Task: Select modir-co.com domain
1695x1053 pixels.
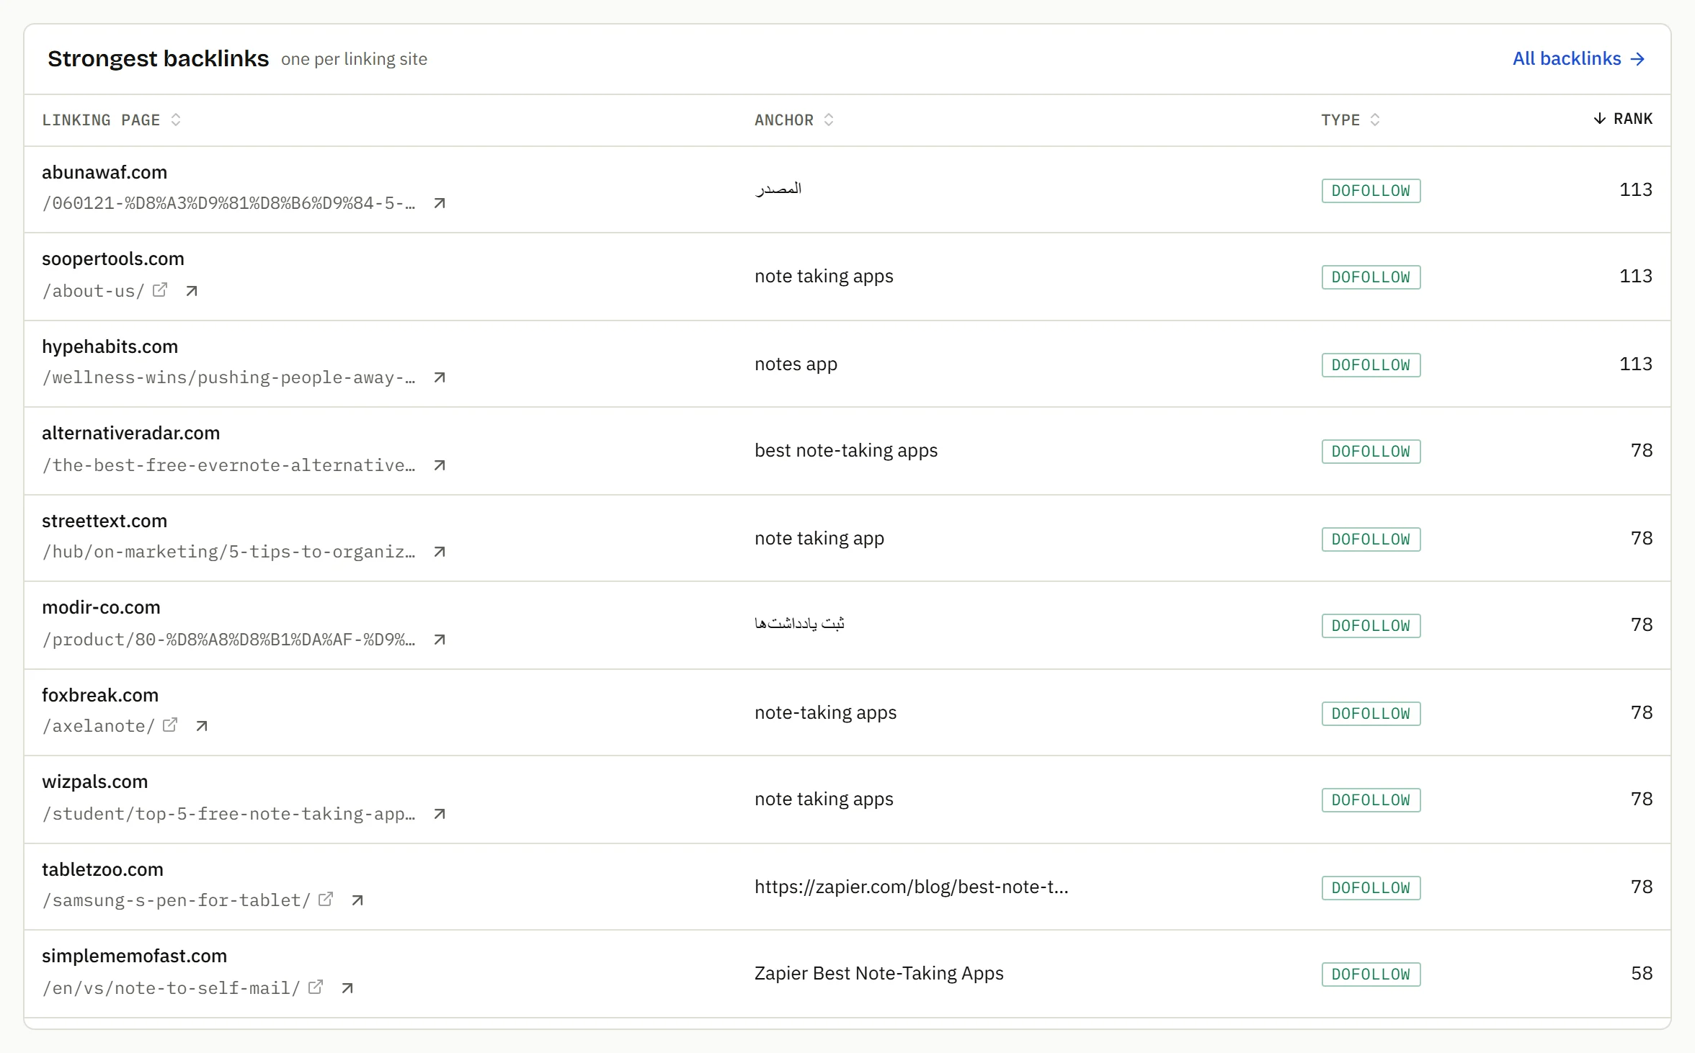Action: 101,607
